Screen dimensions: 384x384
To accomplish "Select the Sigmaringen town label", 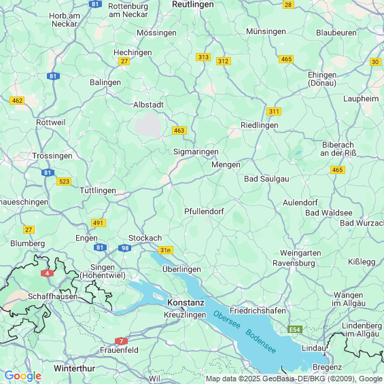I will 196,152.
